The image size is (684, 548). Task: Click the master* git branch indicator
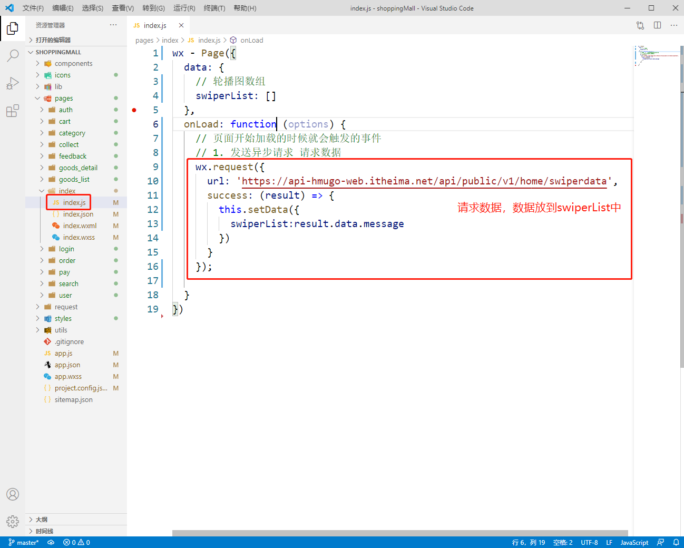(x=24, y=542)
